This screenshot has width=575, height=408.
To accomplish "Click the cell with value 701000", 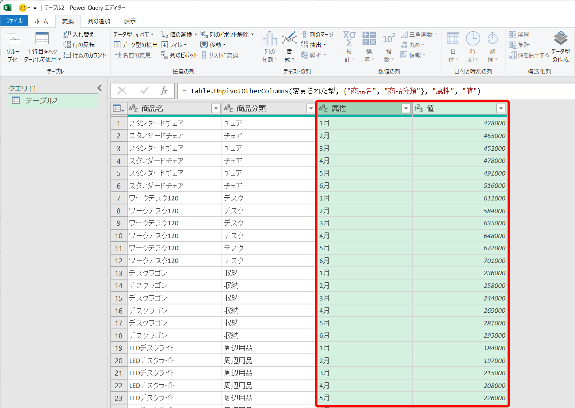I will (x=460, y=261).
